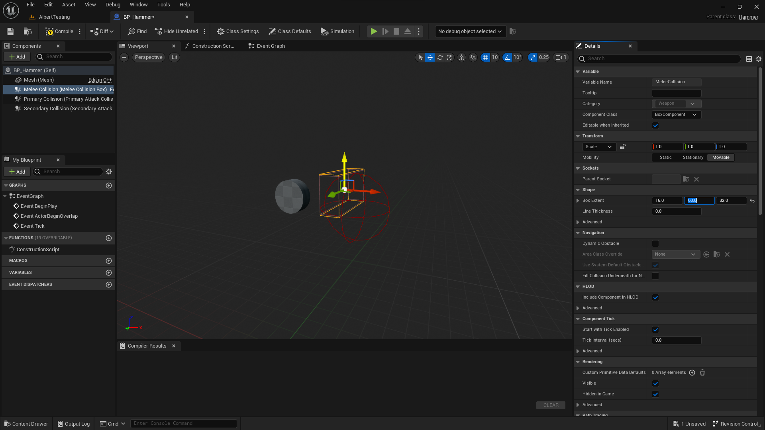Click the Line Thickness input field

pyautogui.click(x=676, y=211)
